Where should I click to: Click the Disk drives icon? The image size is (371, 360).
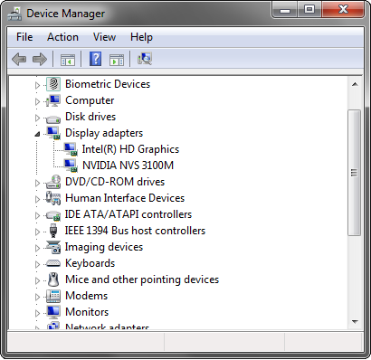click(x=53, y=118)
